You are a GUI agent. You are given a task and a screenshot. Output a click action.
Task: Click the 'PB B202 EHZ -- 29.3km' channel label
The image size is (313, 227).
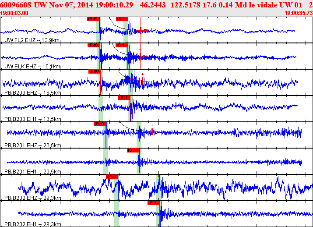click(32, 198)
